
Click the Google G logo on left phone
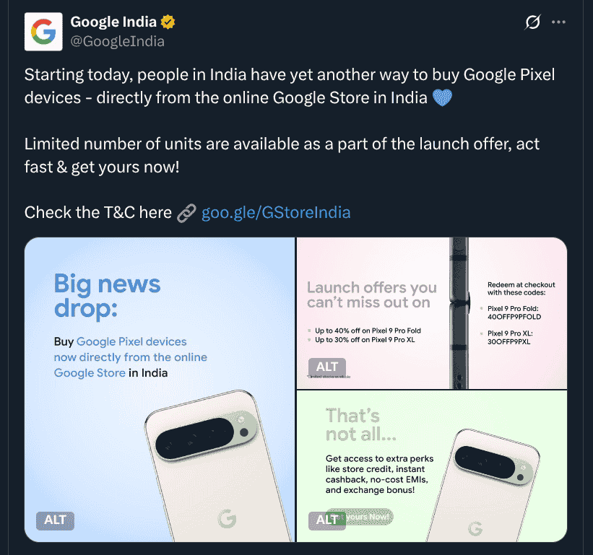(x=227, y=518)
